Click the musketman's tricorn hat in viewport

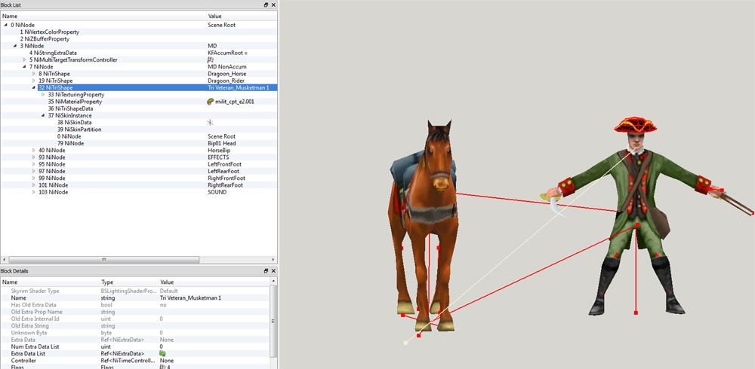pyautogui.click(x=635, y=126)
